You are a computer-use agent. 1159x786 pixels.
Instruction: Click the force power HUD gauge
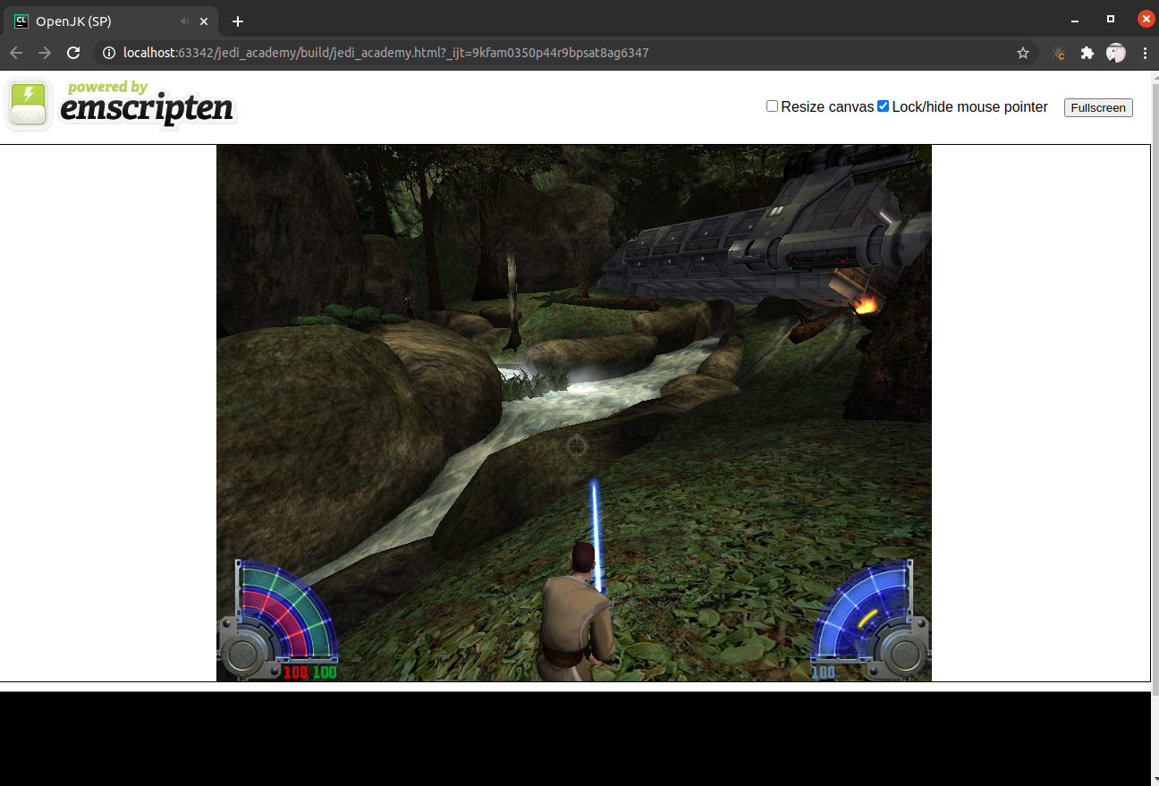point(870,620)
